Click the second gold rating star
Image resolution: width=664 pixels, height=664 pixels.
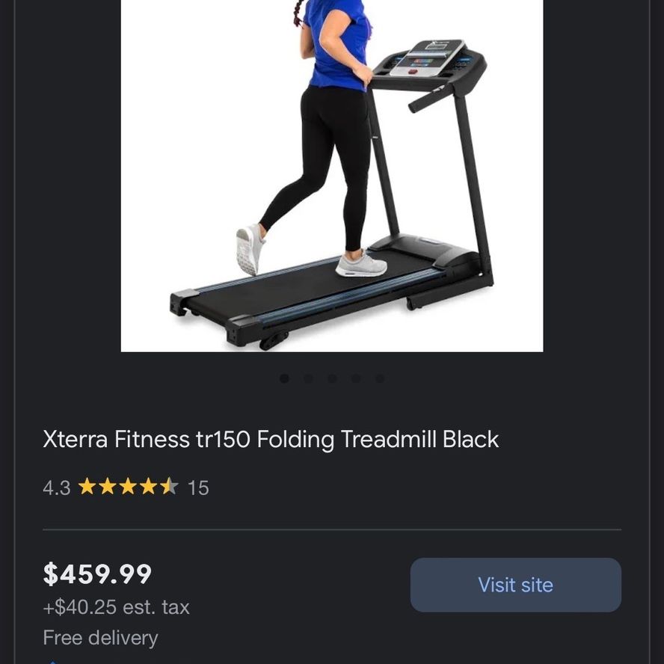point(108,486)
